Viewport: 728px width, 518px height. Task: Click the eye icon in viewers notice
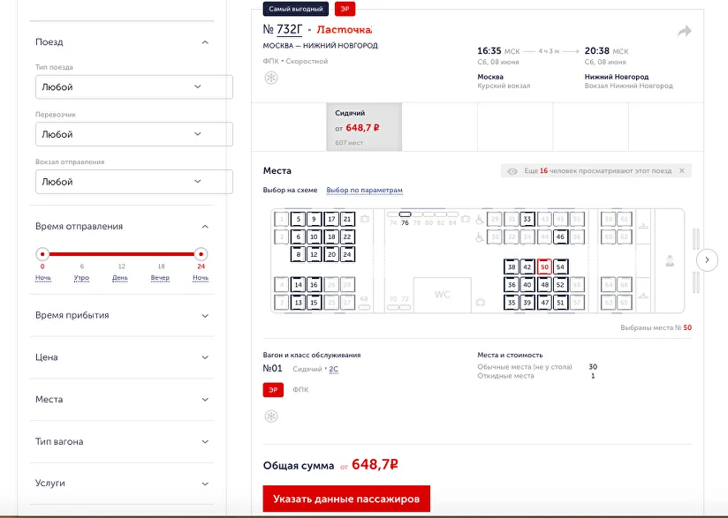(512, 171)
